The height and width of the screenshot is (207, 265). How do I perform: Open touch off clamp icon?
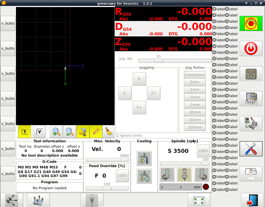[x=38, y=200]
